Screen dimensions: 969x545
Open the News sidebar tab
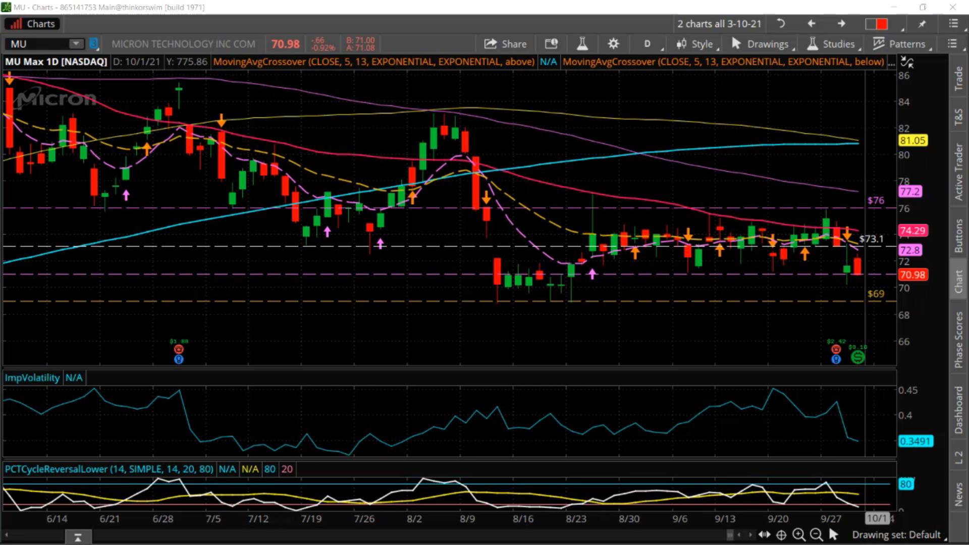[958, 494]
